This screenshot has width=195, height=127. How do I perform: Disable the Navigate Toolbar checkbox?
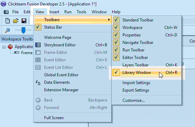tap(116, 43)
